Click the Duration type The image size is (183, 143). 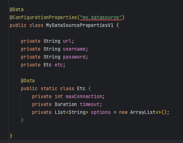(66, 105)
